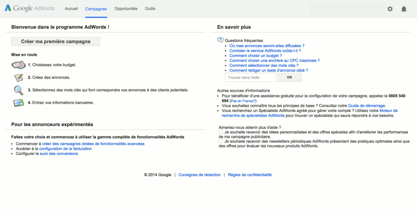Image resolution: width=417 pixels, height=213 pixels.
Task: Click 'créer des campagnes dotées de fonctionnalités avancées'
Action: point(93,144)
